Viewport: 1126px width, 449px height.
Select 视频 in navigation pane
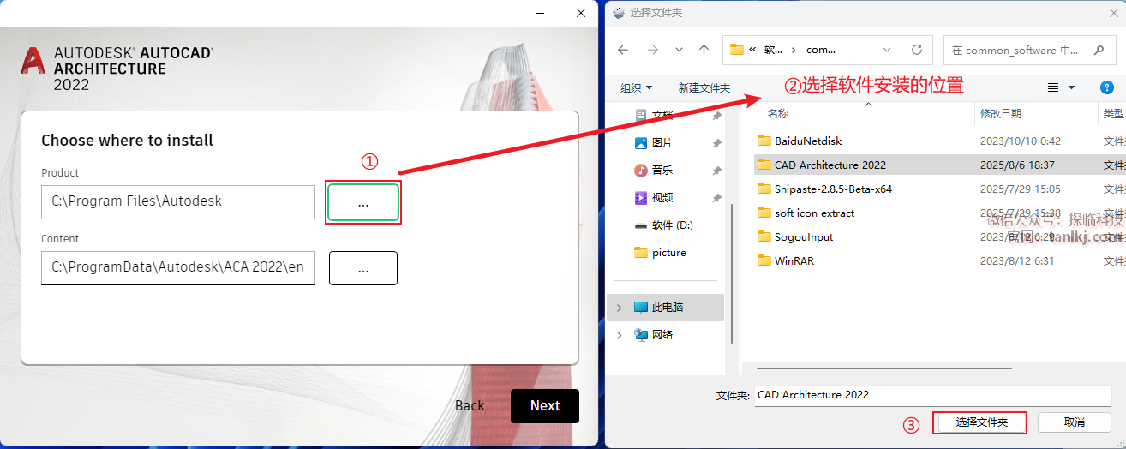tap(662, 197)
